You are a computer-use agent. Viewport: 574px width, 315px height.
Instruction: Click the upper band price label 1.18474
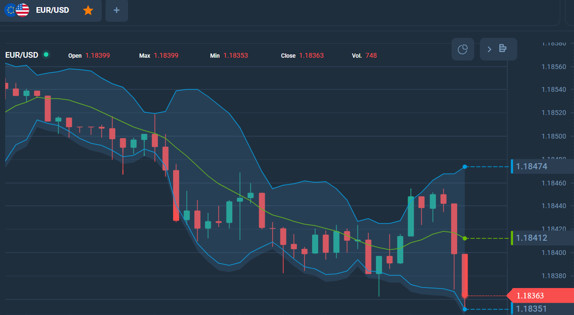pos(531,166)
